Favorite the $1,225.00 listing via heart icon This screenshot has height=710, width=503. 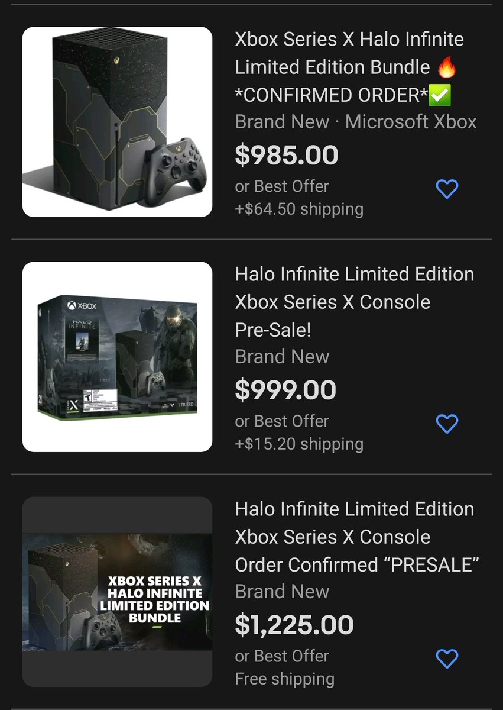[447, 659]
